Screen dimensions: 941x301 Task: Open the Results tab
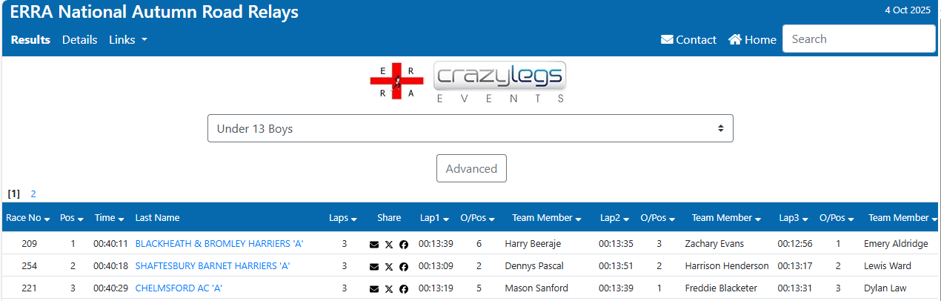coord(30,40)
